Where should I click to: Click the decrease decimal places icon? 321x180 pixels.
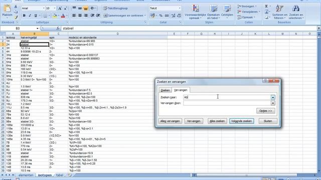tap(179, 15)
